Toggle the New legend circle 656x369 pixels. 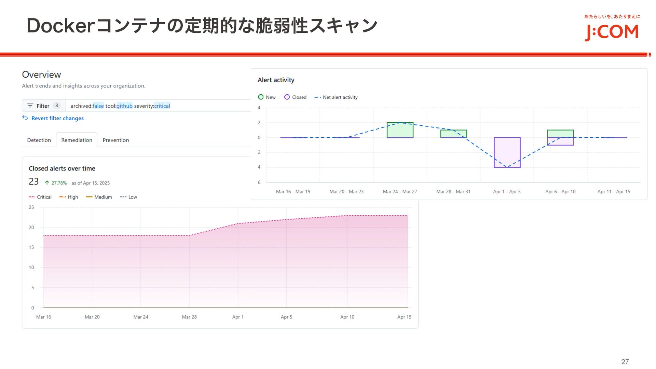coord(261,97)
